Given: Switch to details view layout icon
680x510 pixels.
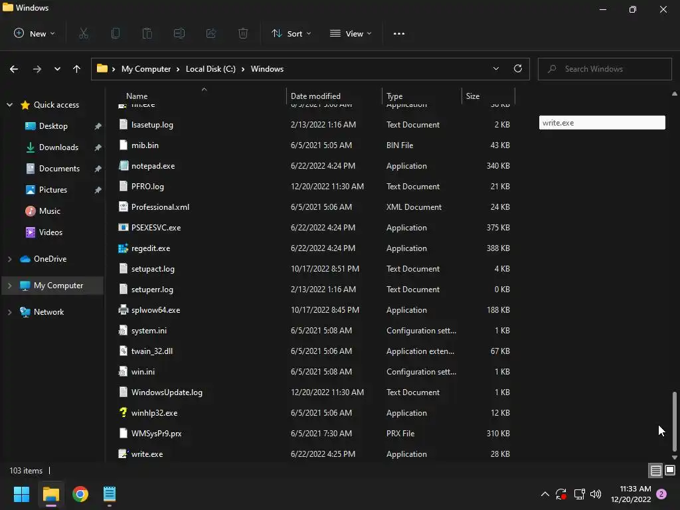Looking at the screenshot, I should click(x=655, y=470).
